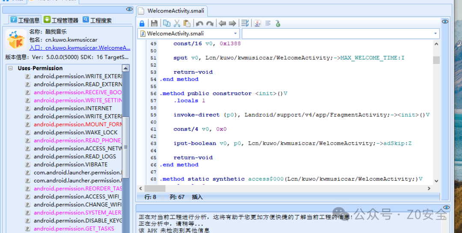Click the line 59 invoke-direct FragmentActivity statement
The image size is (462, 233).
(x=302, y=115)
